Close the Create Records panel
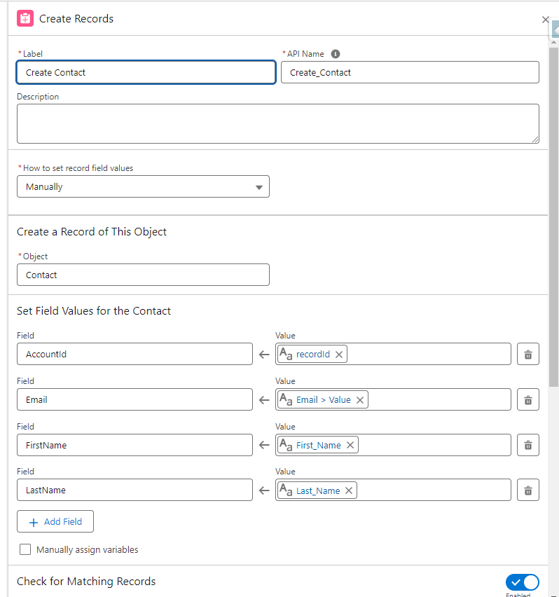 tap(545, 20)
